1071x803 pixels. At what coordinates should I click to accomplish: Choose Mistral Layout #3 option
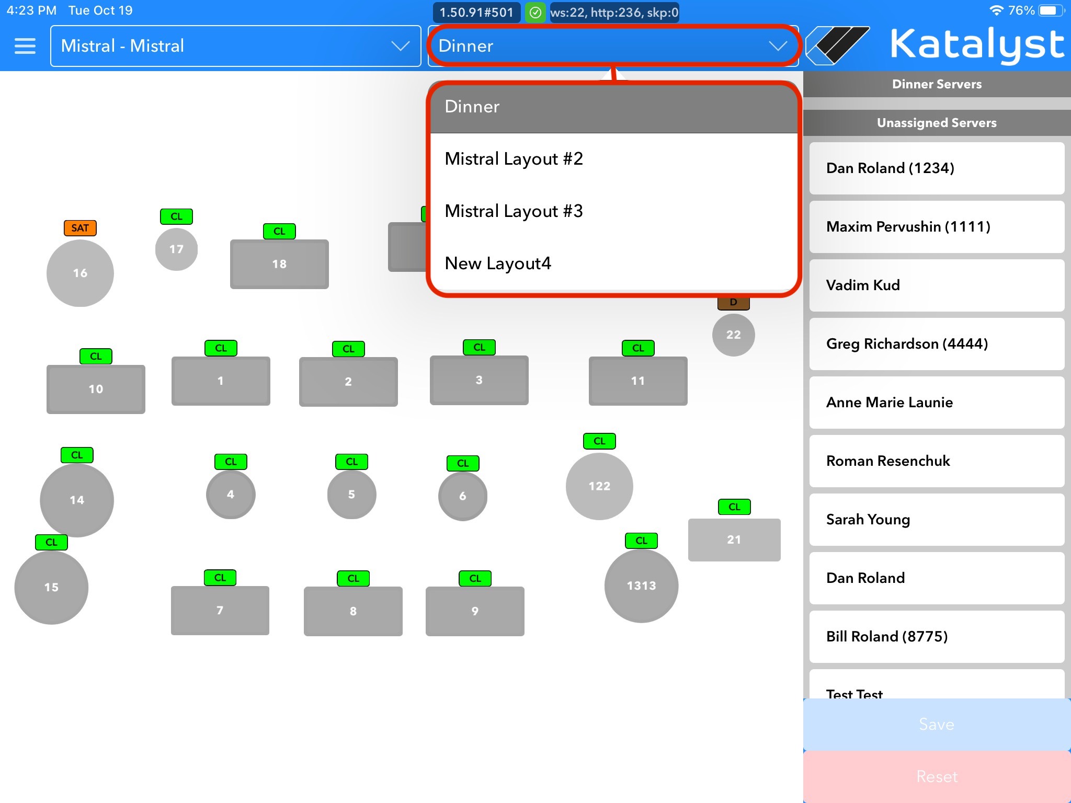pyautogui.click(x=514, y=211)
